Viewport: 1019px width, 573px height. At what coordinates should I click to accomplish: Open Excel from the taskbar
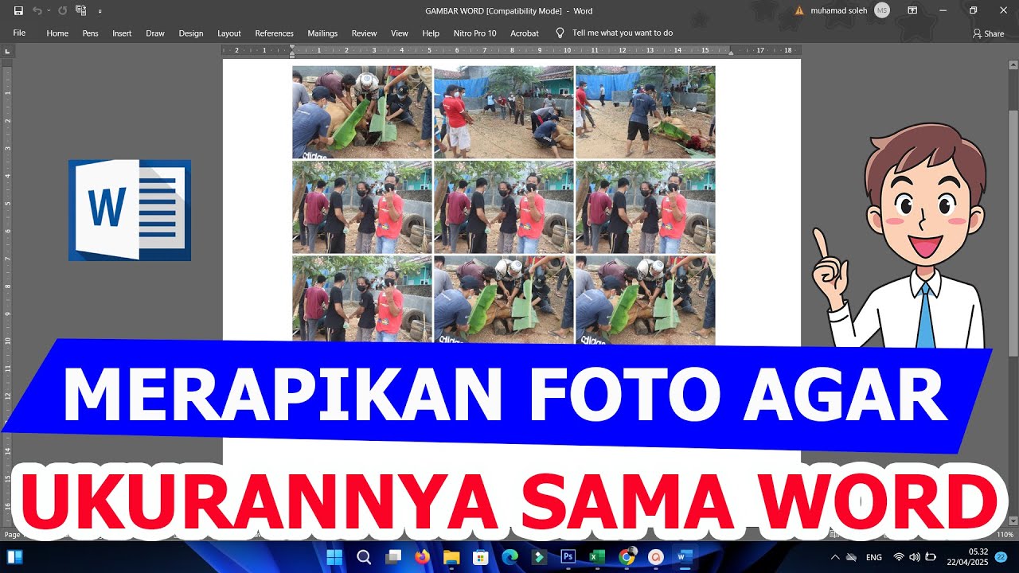[x=597, y=557]
